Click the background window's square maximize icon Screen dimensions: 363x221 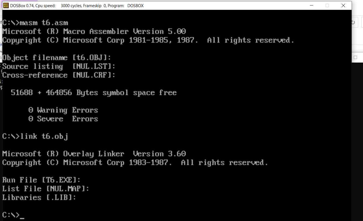pos(355,58)
